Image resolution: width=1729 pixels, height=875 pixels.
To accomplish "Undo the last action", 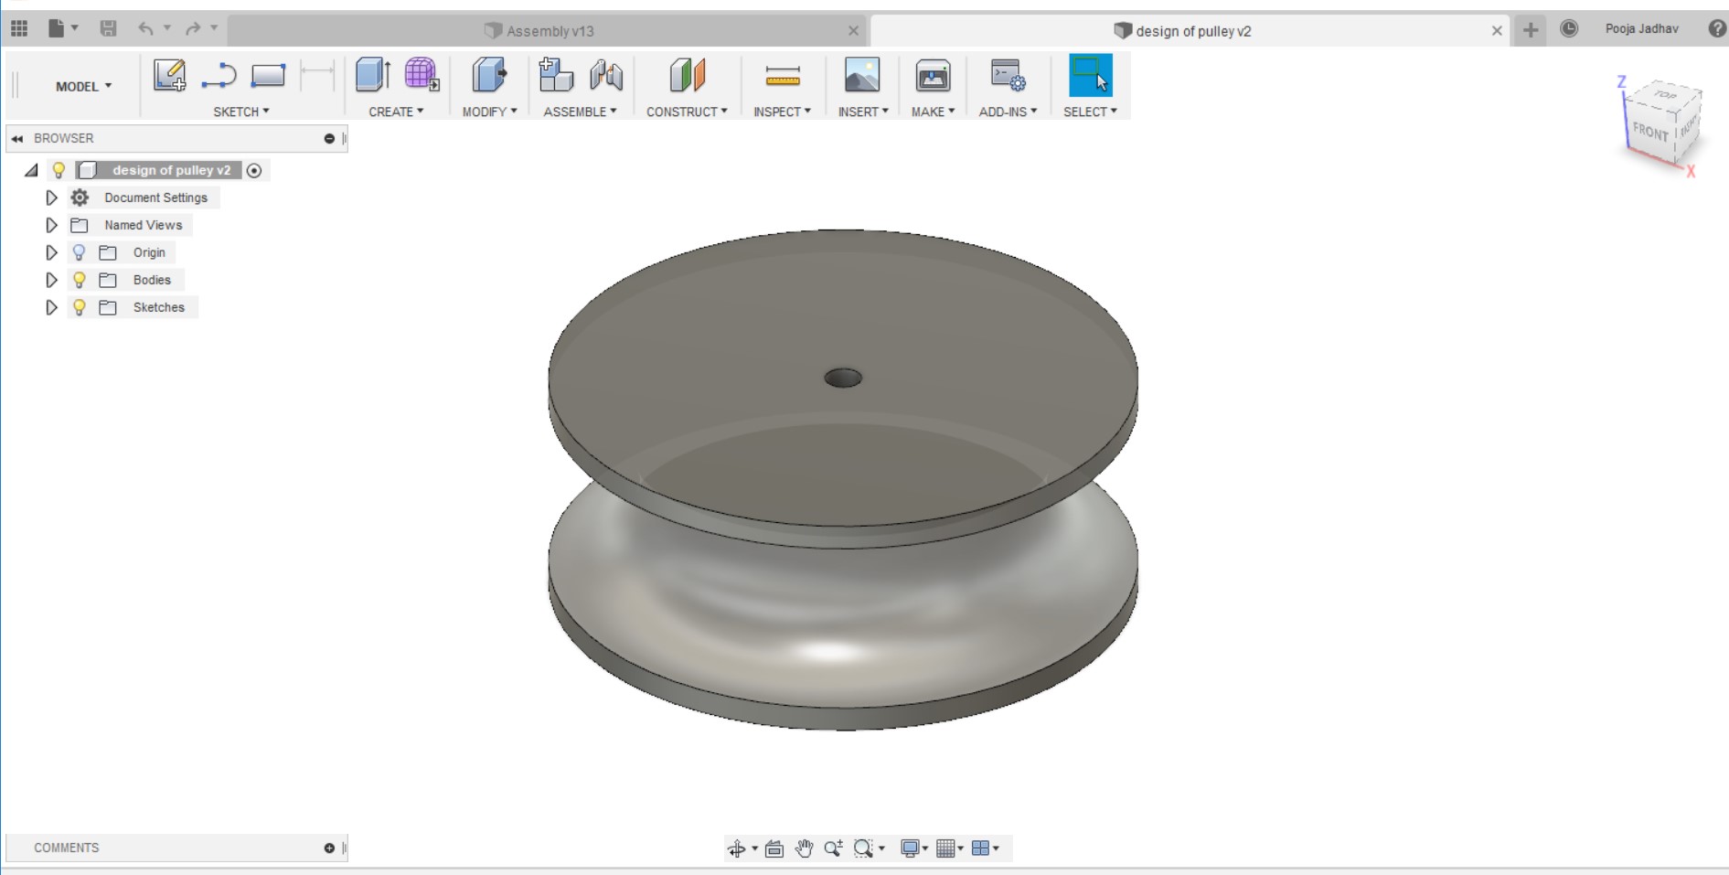I will click(x=145, y=29).
